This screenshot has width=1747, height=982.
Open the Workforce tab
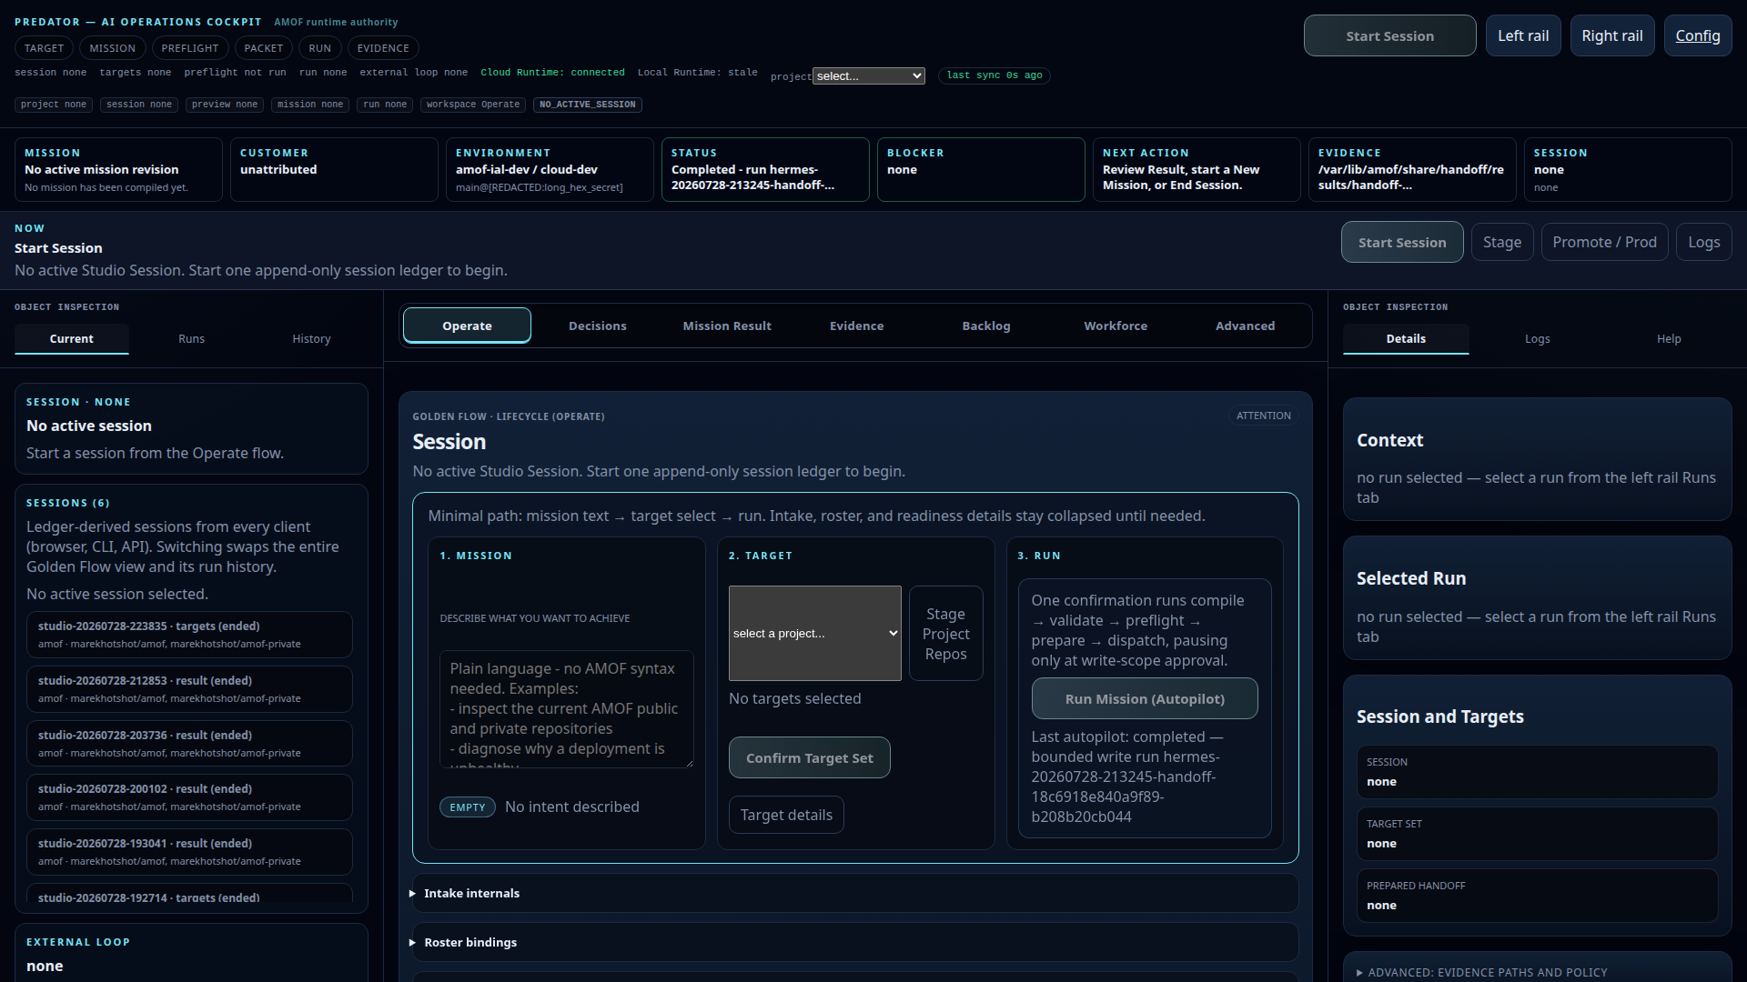click(1116, 326)
